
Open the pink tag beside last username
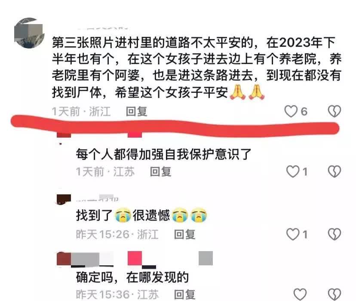coord(135,258)
